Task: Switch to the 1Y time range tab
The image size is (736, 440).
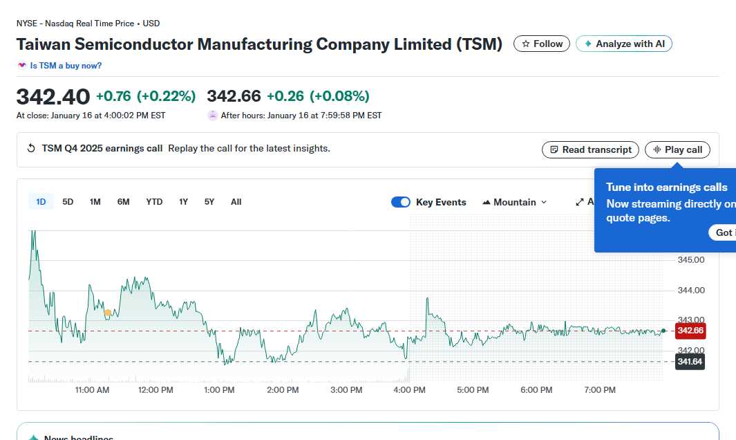Action: coord(183,201)
